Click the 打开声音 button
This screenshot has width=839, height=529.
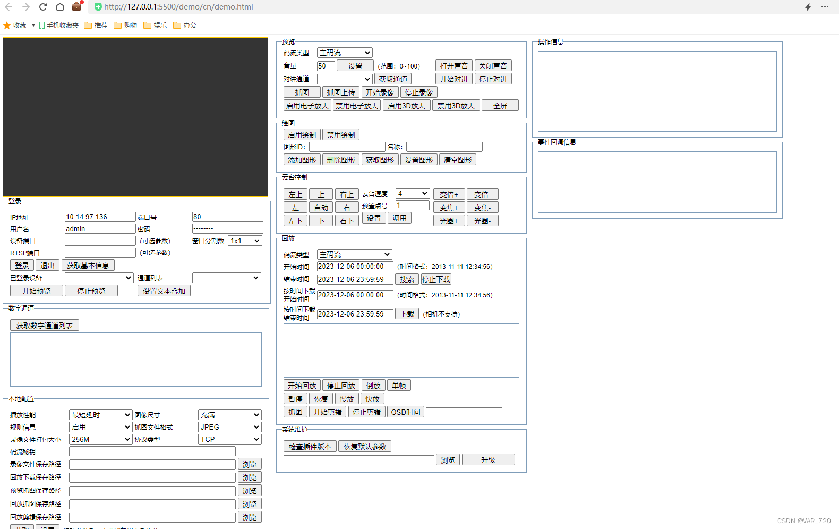click(x=454, y=65)
